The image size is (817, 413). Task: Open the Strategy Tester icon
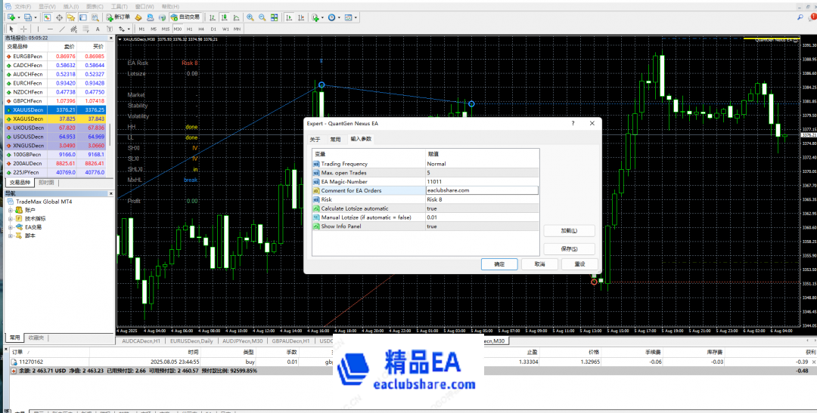[95, 17]
